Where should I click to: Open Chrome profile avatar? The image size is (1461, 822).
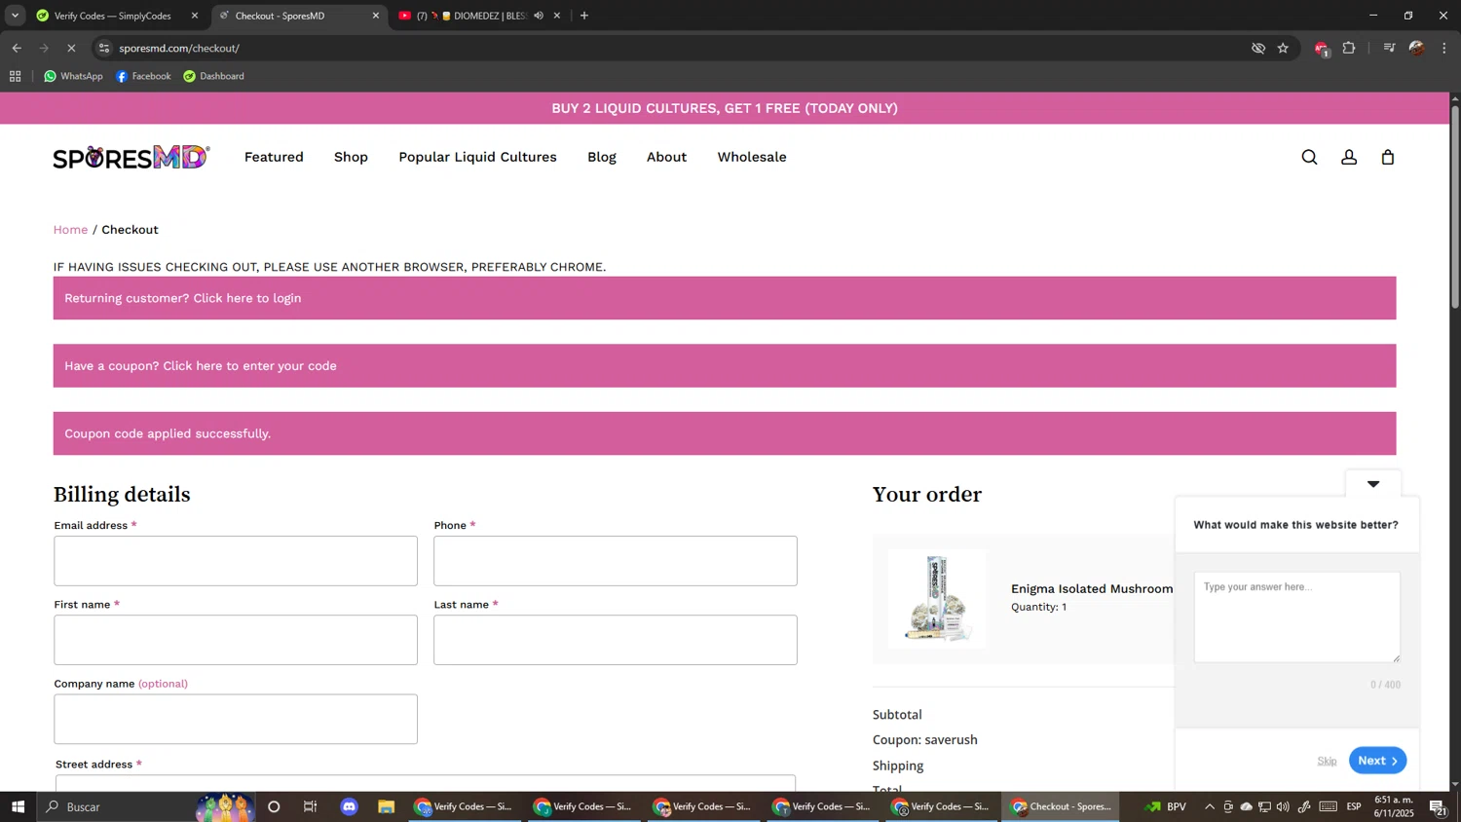pos(1416,48)
